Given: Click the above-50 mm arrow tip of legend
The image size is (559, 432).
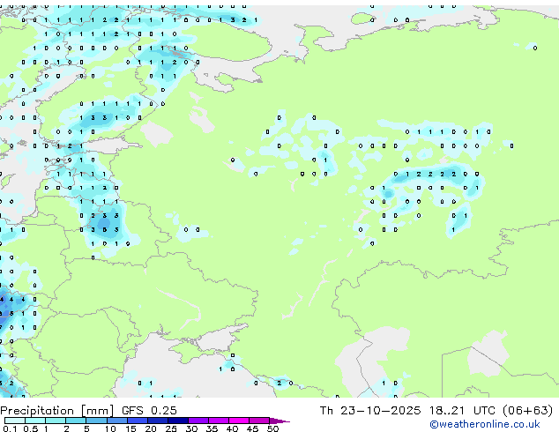Looking at the screenshot, I should pos(279,421).
